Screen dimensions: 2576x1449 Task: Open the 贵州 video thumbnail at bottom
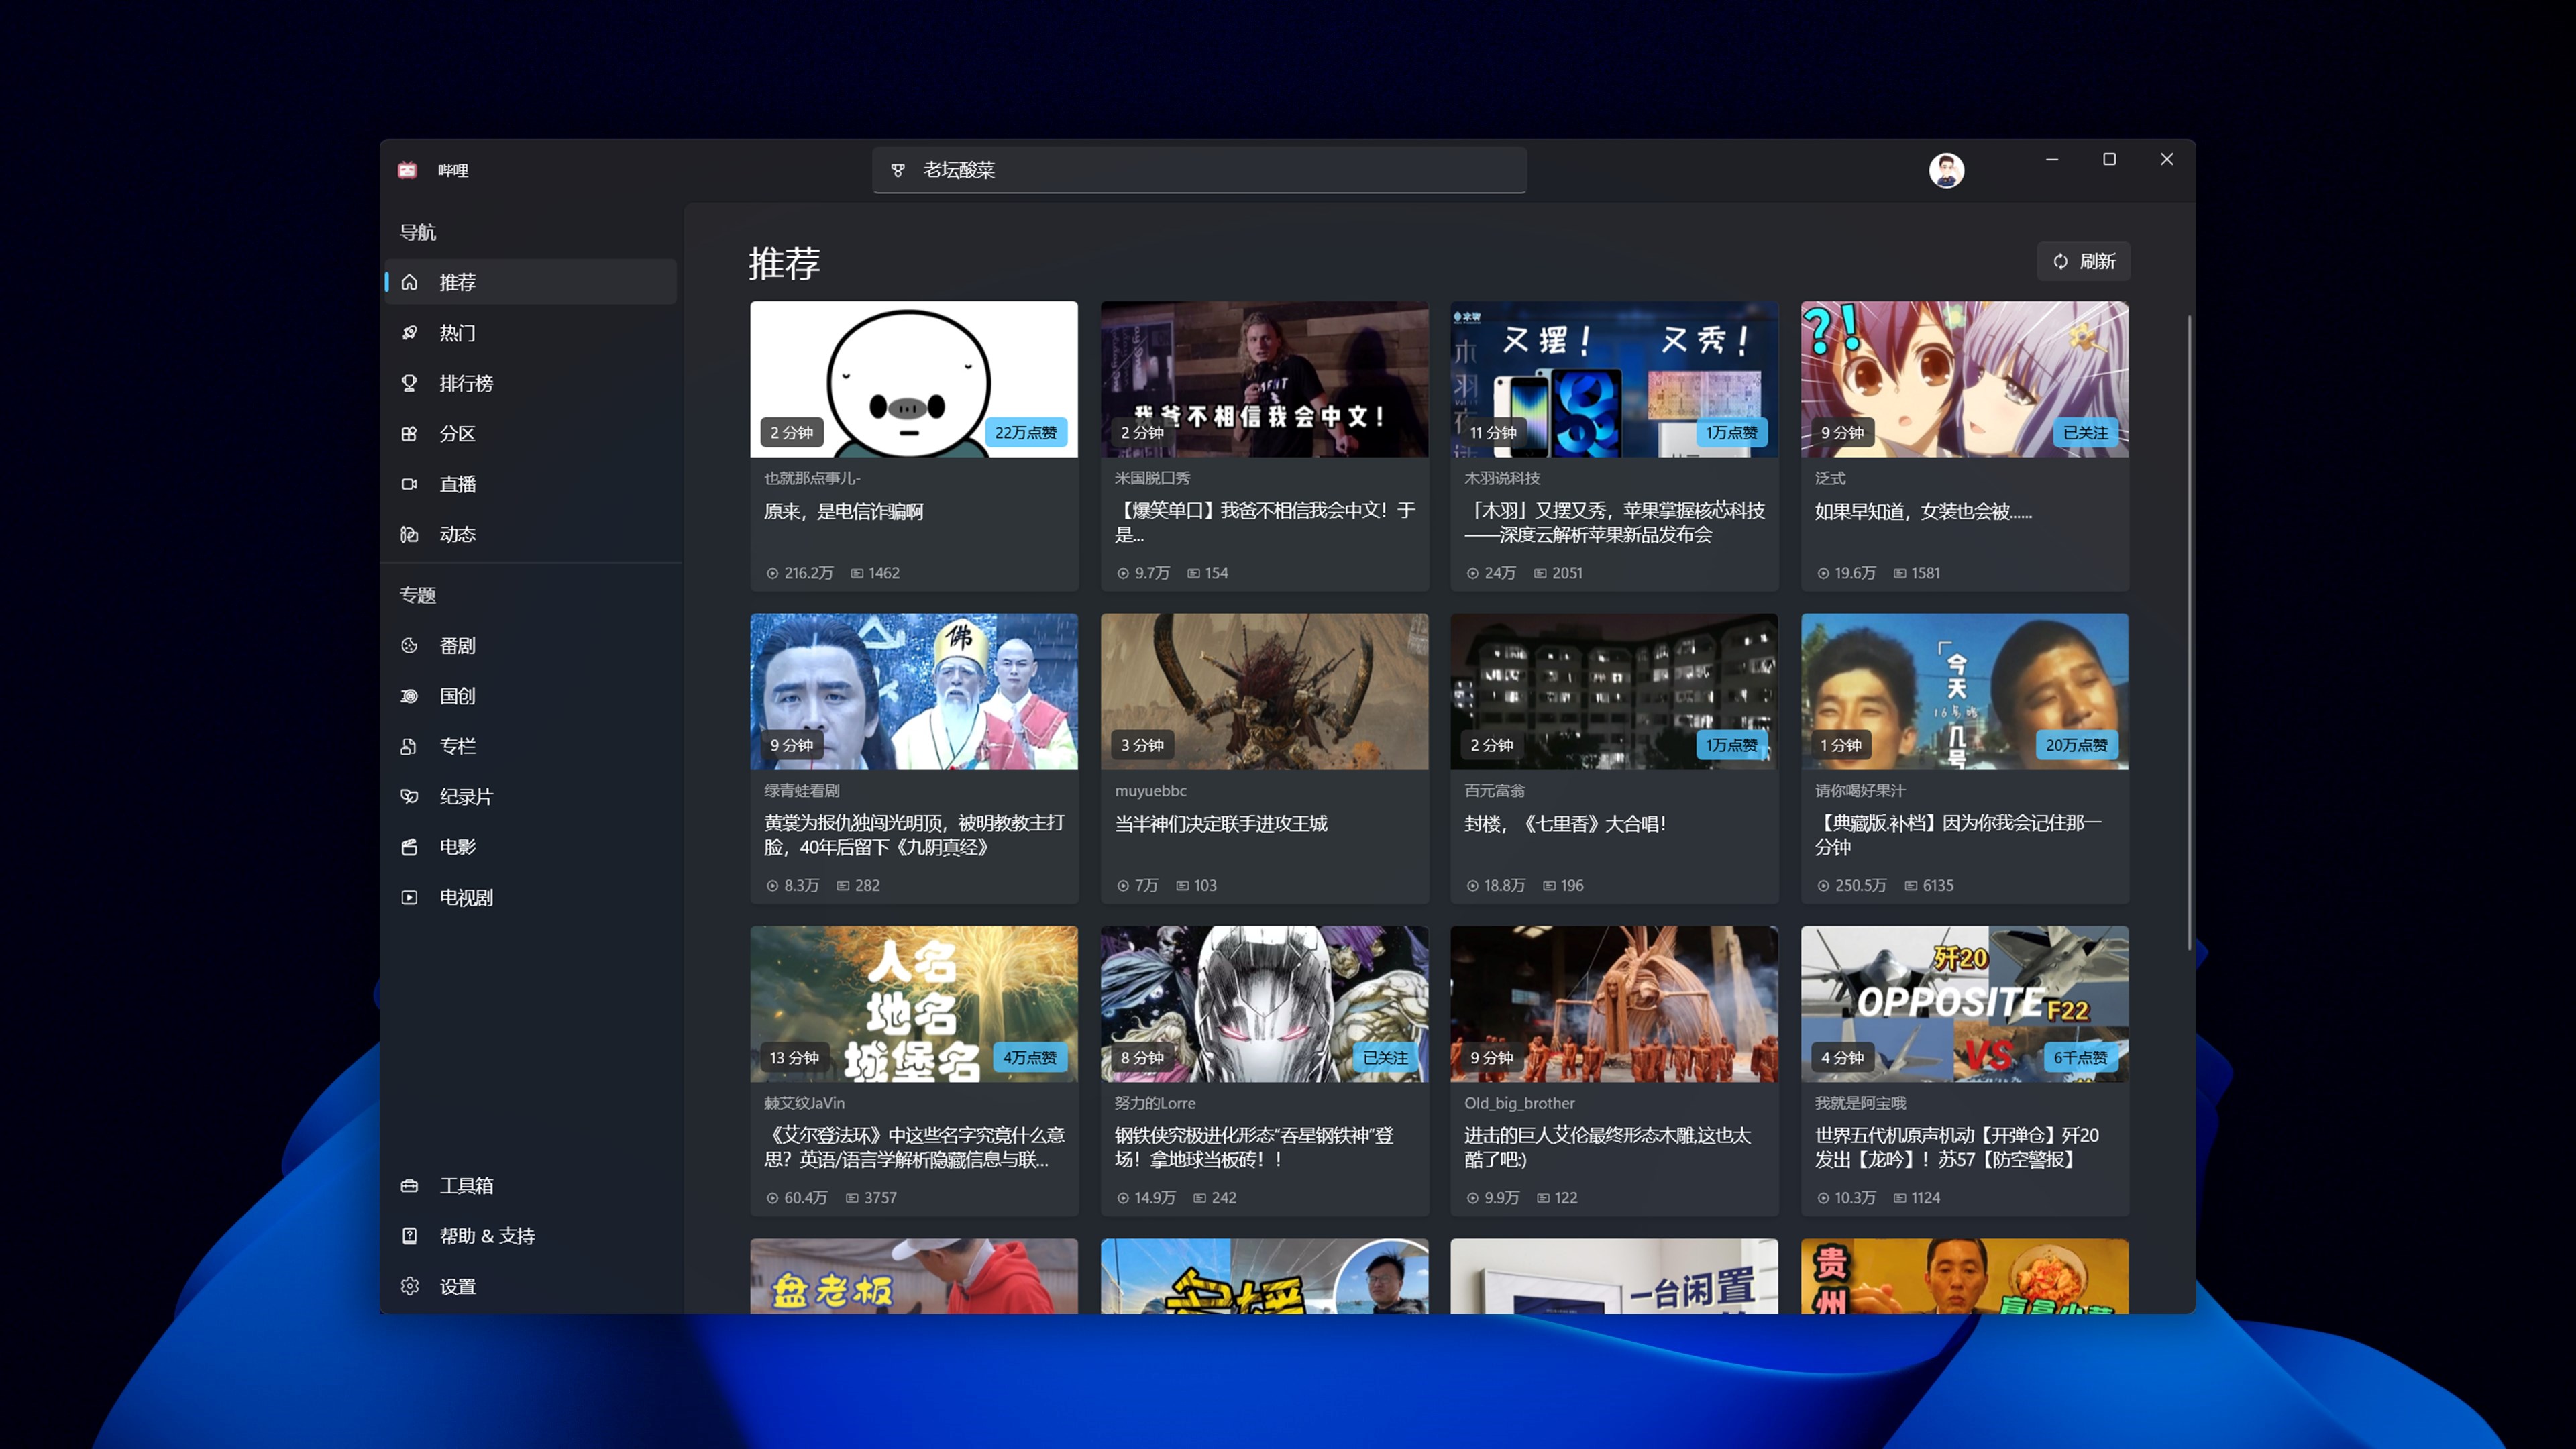pyautogui.click(x=1964, y=1276)
